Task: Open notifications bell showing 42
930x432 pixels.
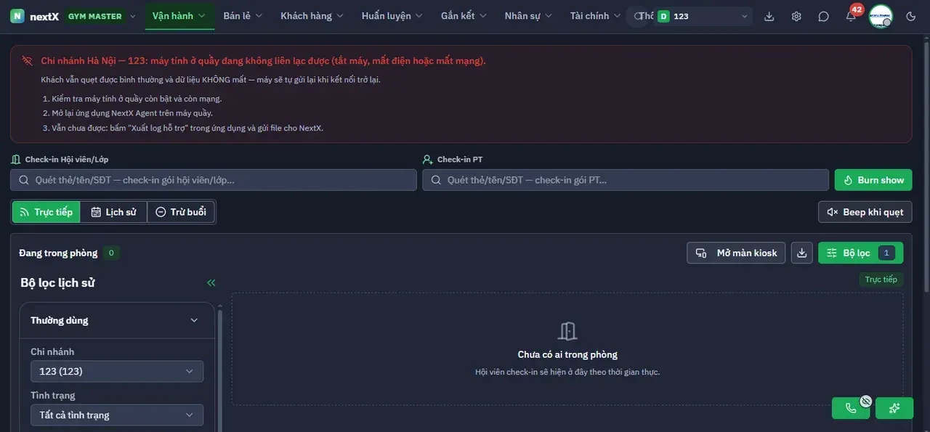Action: click(851, 16)
